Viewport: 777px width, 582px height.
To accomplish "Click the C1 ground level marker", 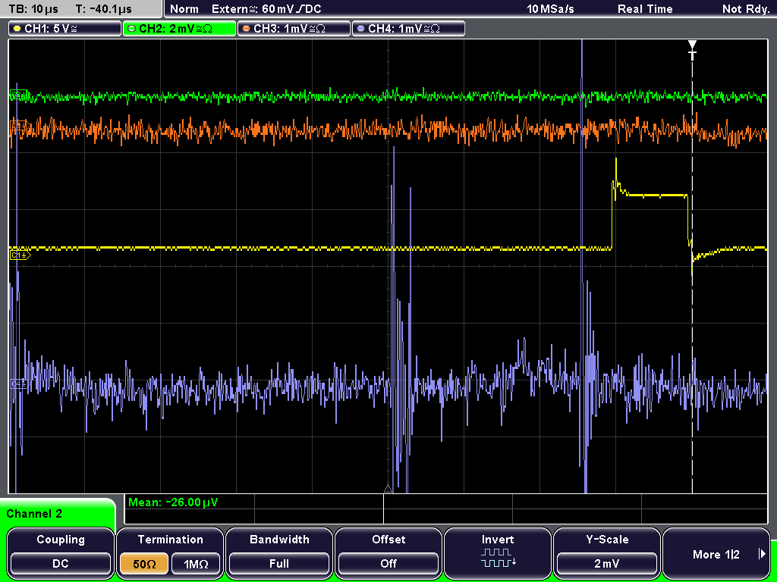I will [x=20, y=255].
